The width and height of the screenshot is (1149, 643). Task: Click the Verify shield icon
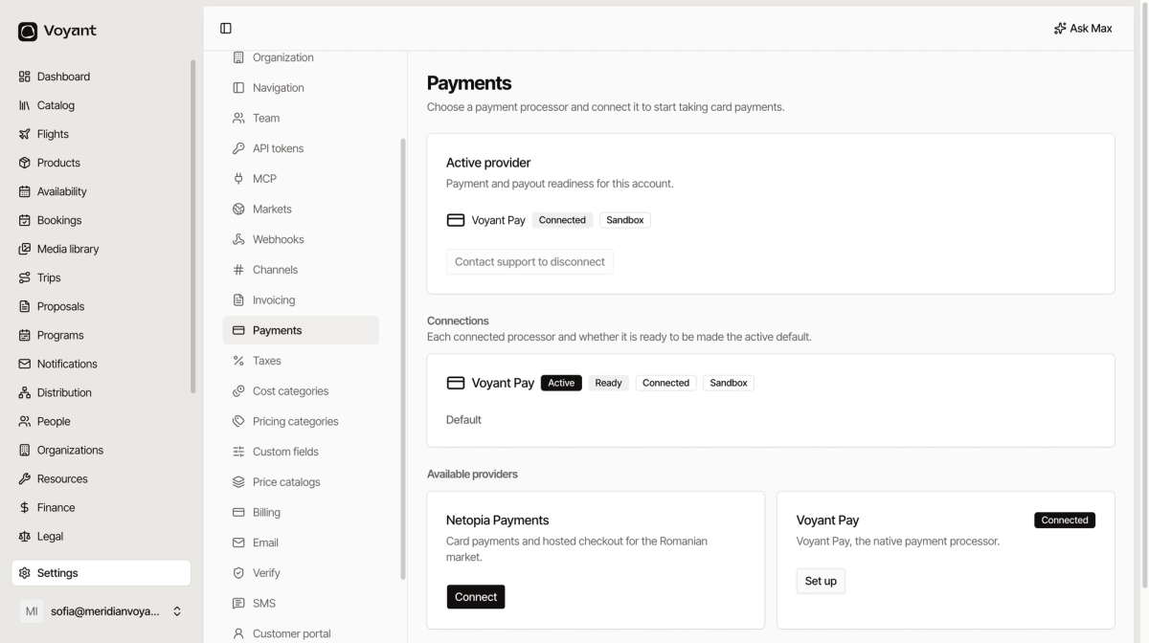point(238,573)
